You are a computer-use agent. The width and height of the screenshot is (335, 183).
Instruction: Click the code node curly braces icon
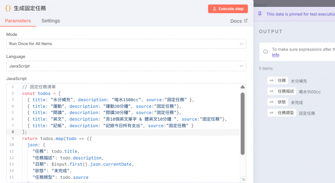(8, 8)
